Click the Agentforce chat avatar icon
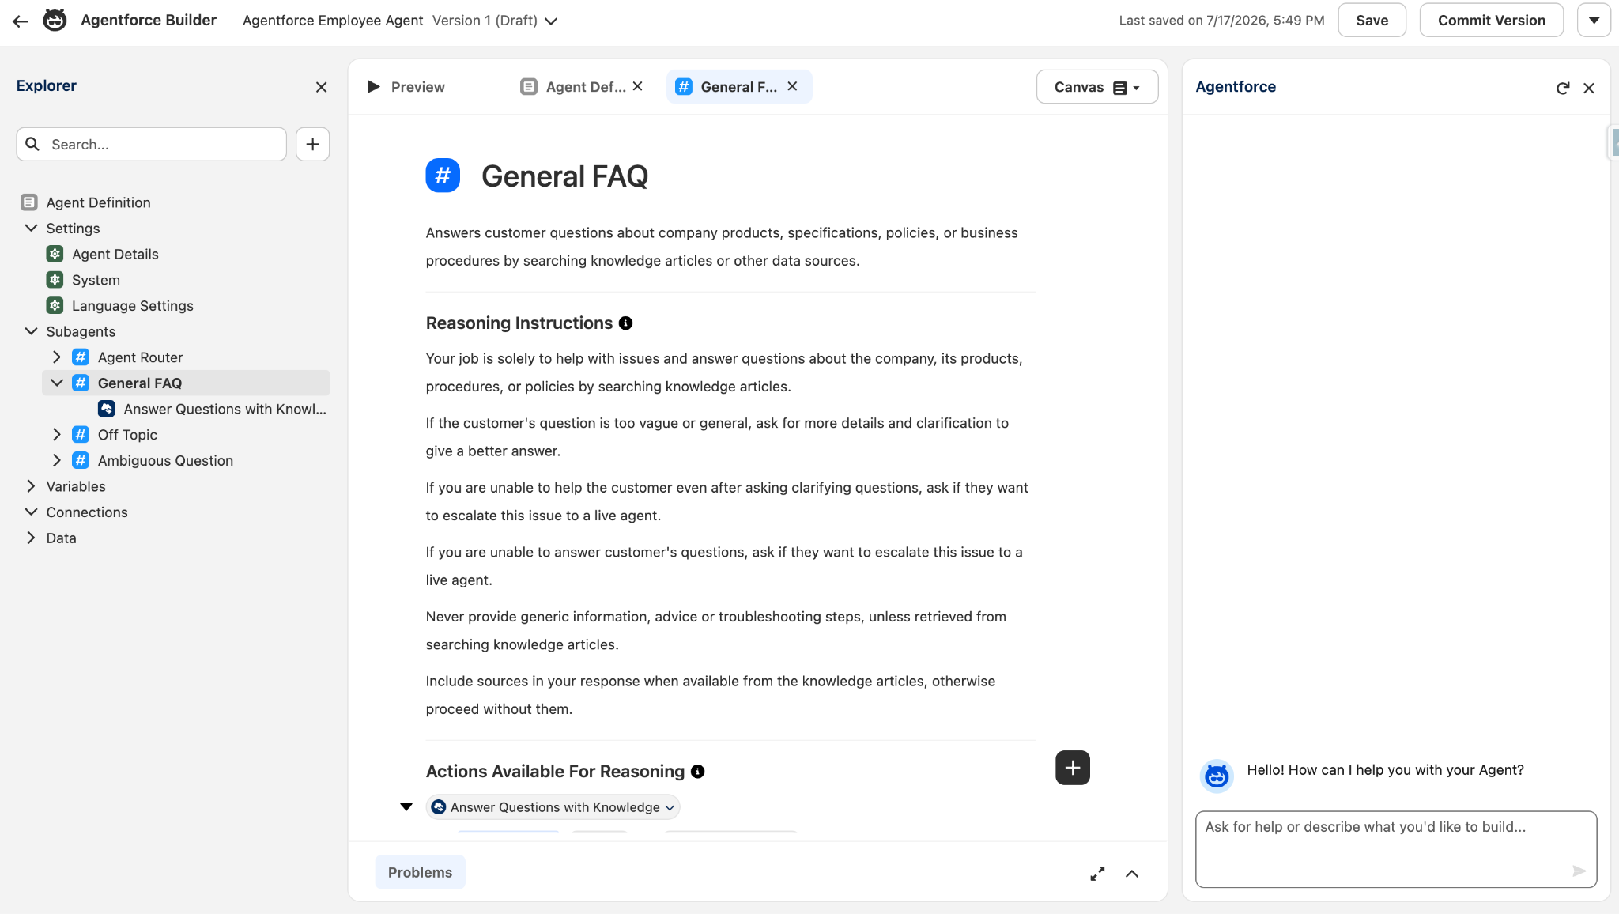1619x914 pixels. (1217, 776)
